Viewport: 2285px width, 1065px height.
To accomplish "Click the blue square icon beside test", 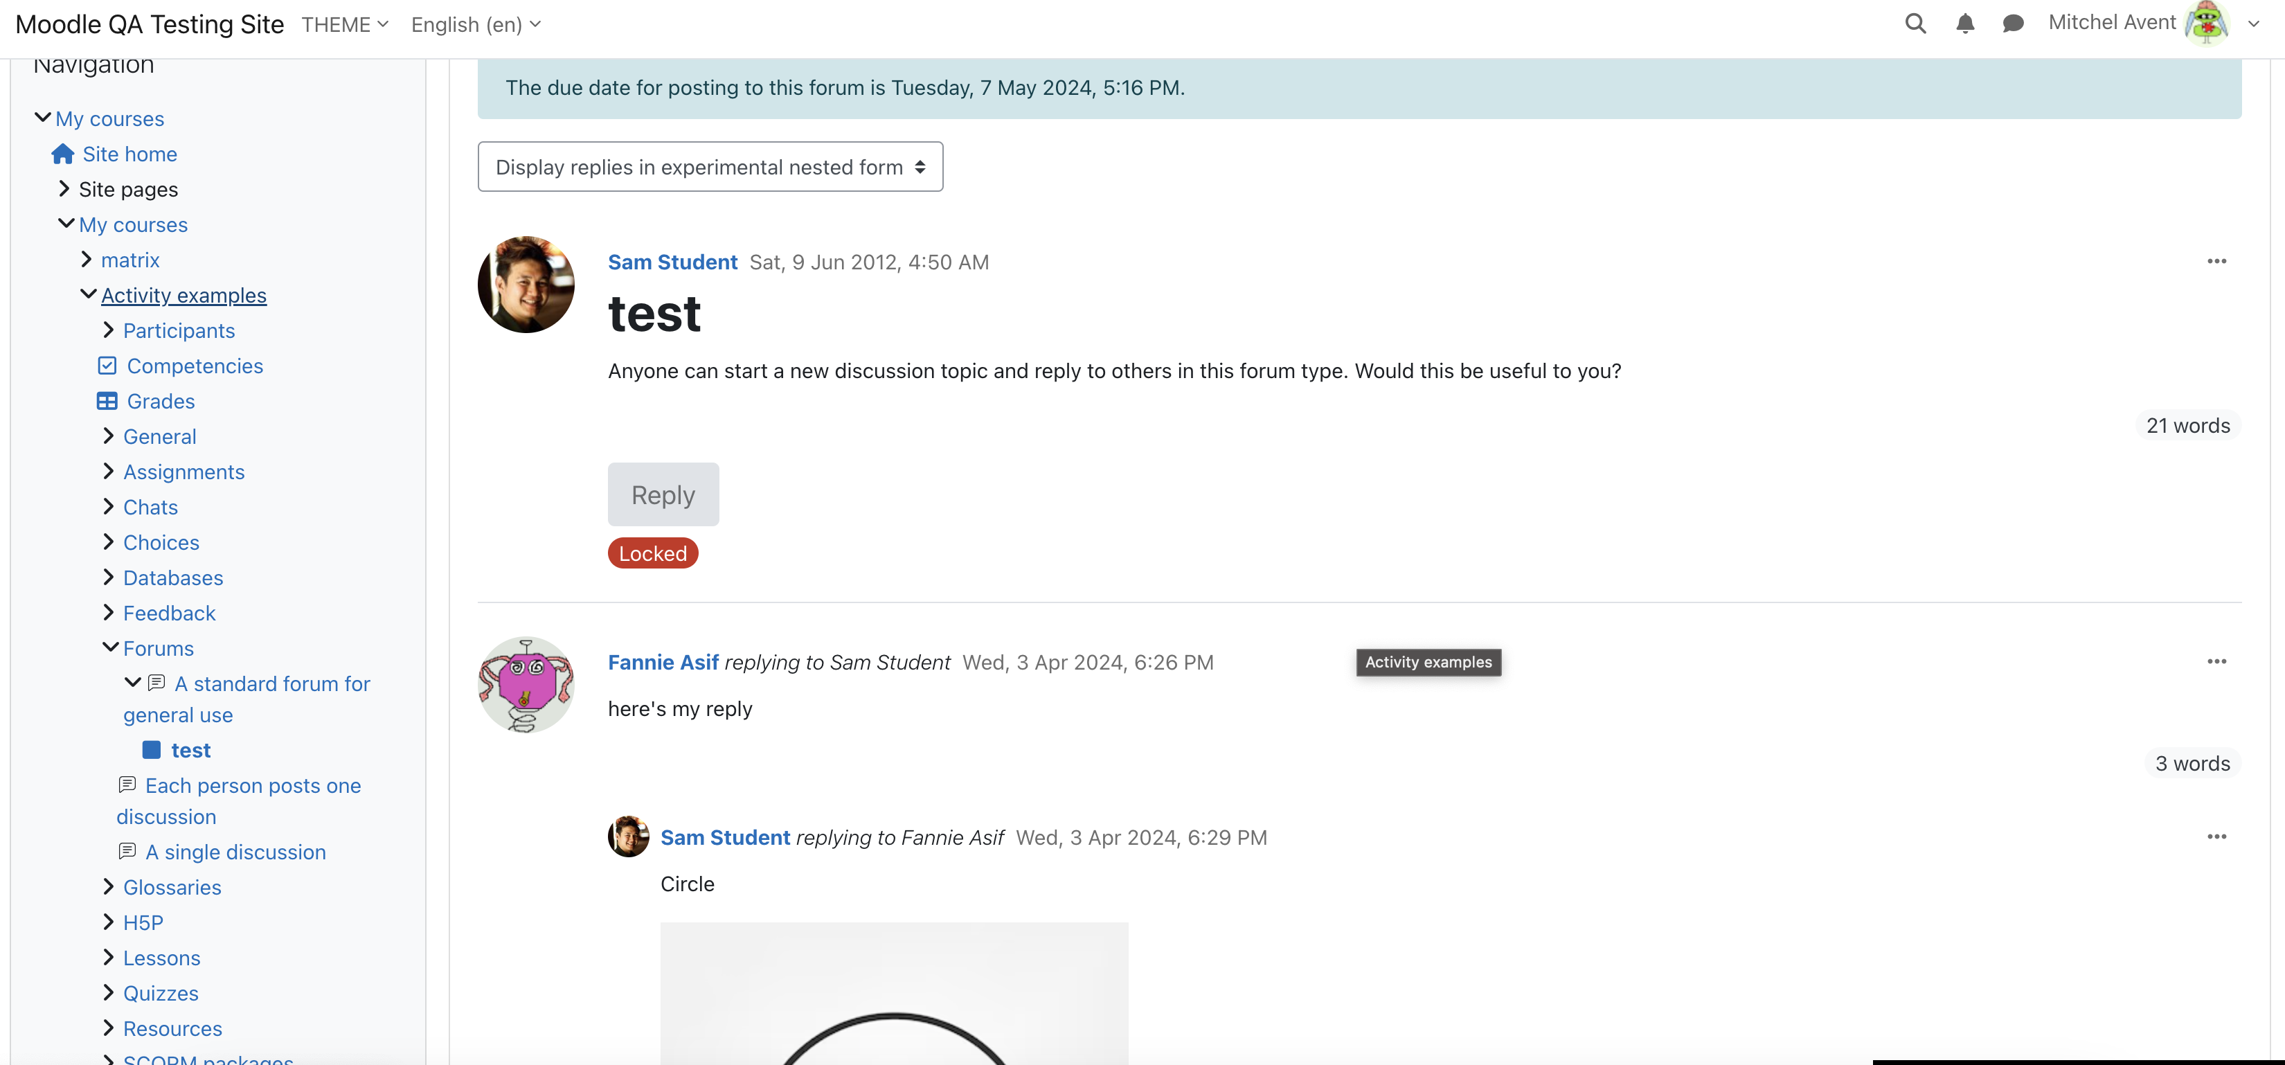I will [152, 750].
